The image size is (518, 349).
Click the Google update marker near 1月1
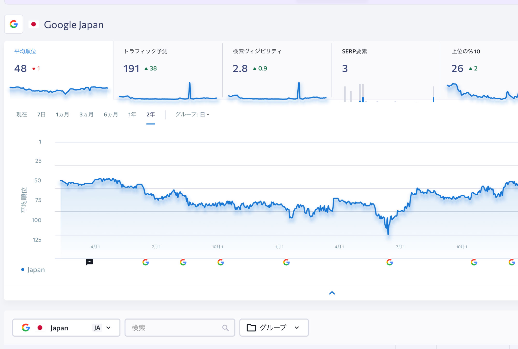286,262
